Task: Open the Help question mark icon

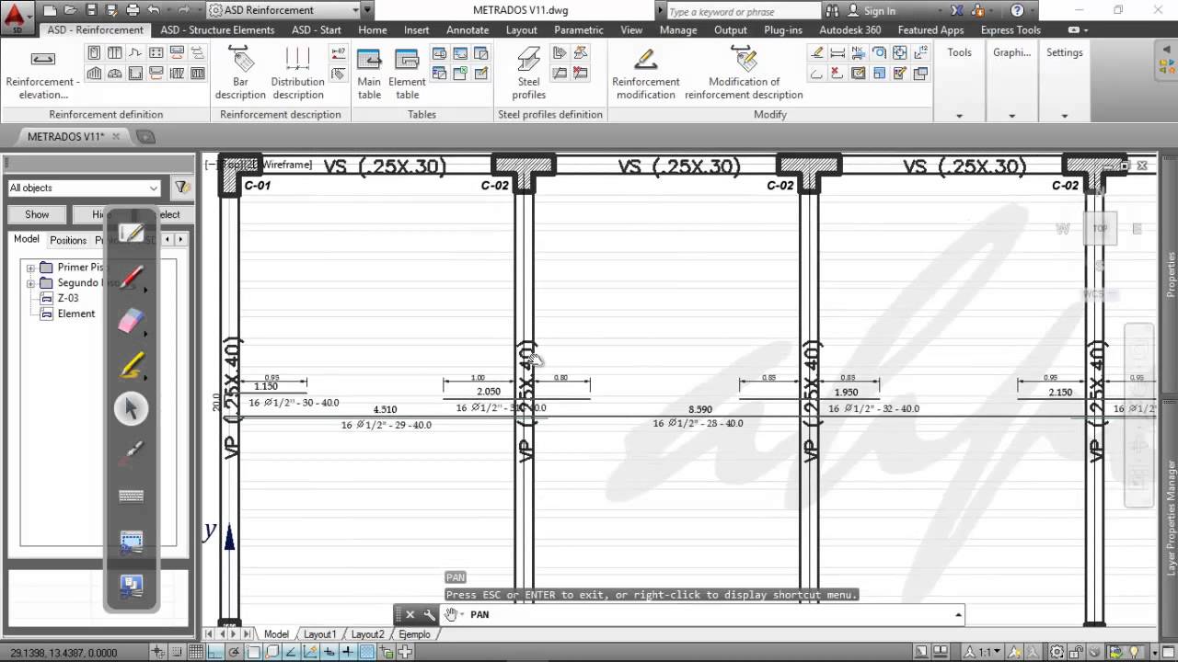Action: [1017, 10]
